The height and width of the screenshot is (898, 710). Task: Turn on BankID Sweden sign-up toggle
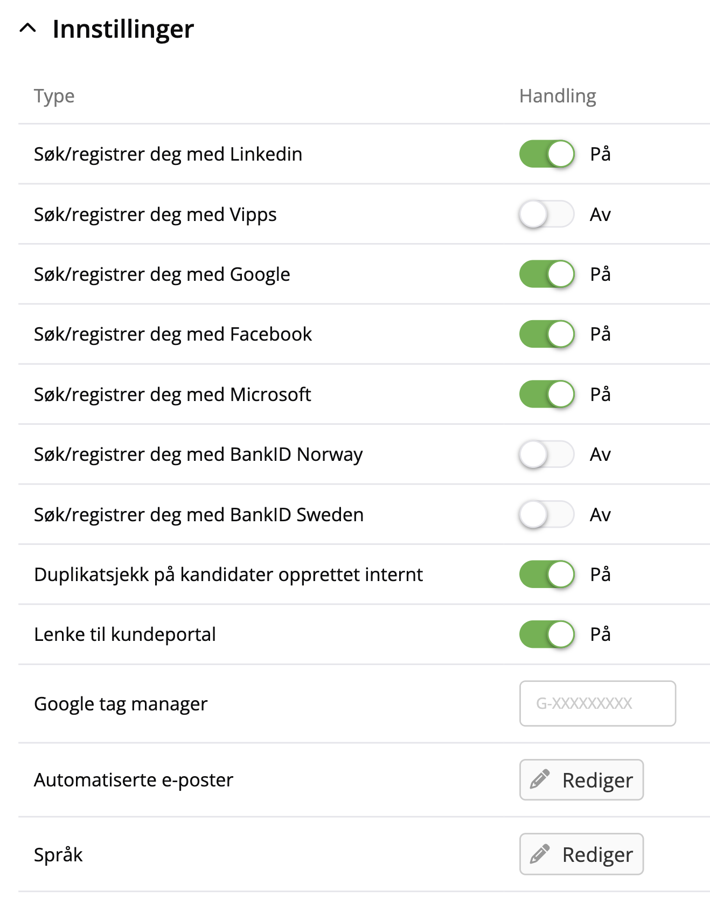coord(547,515)
